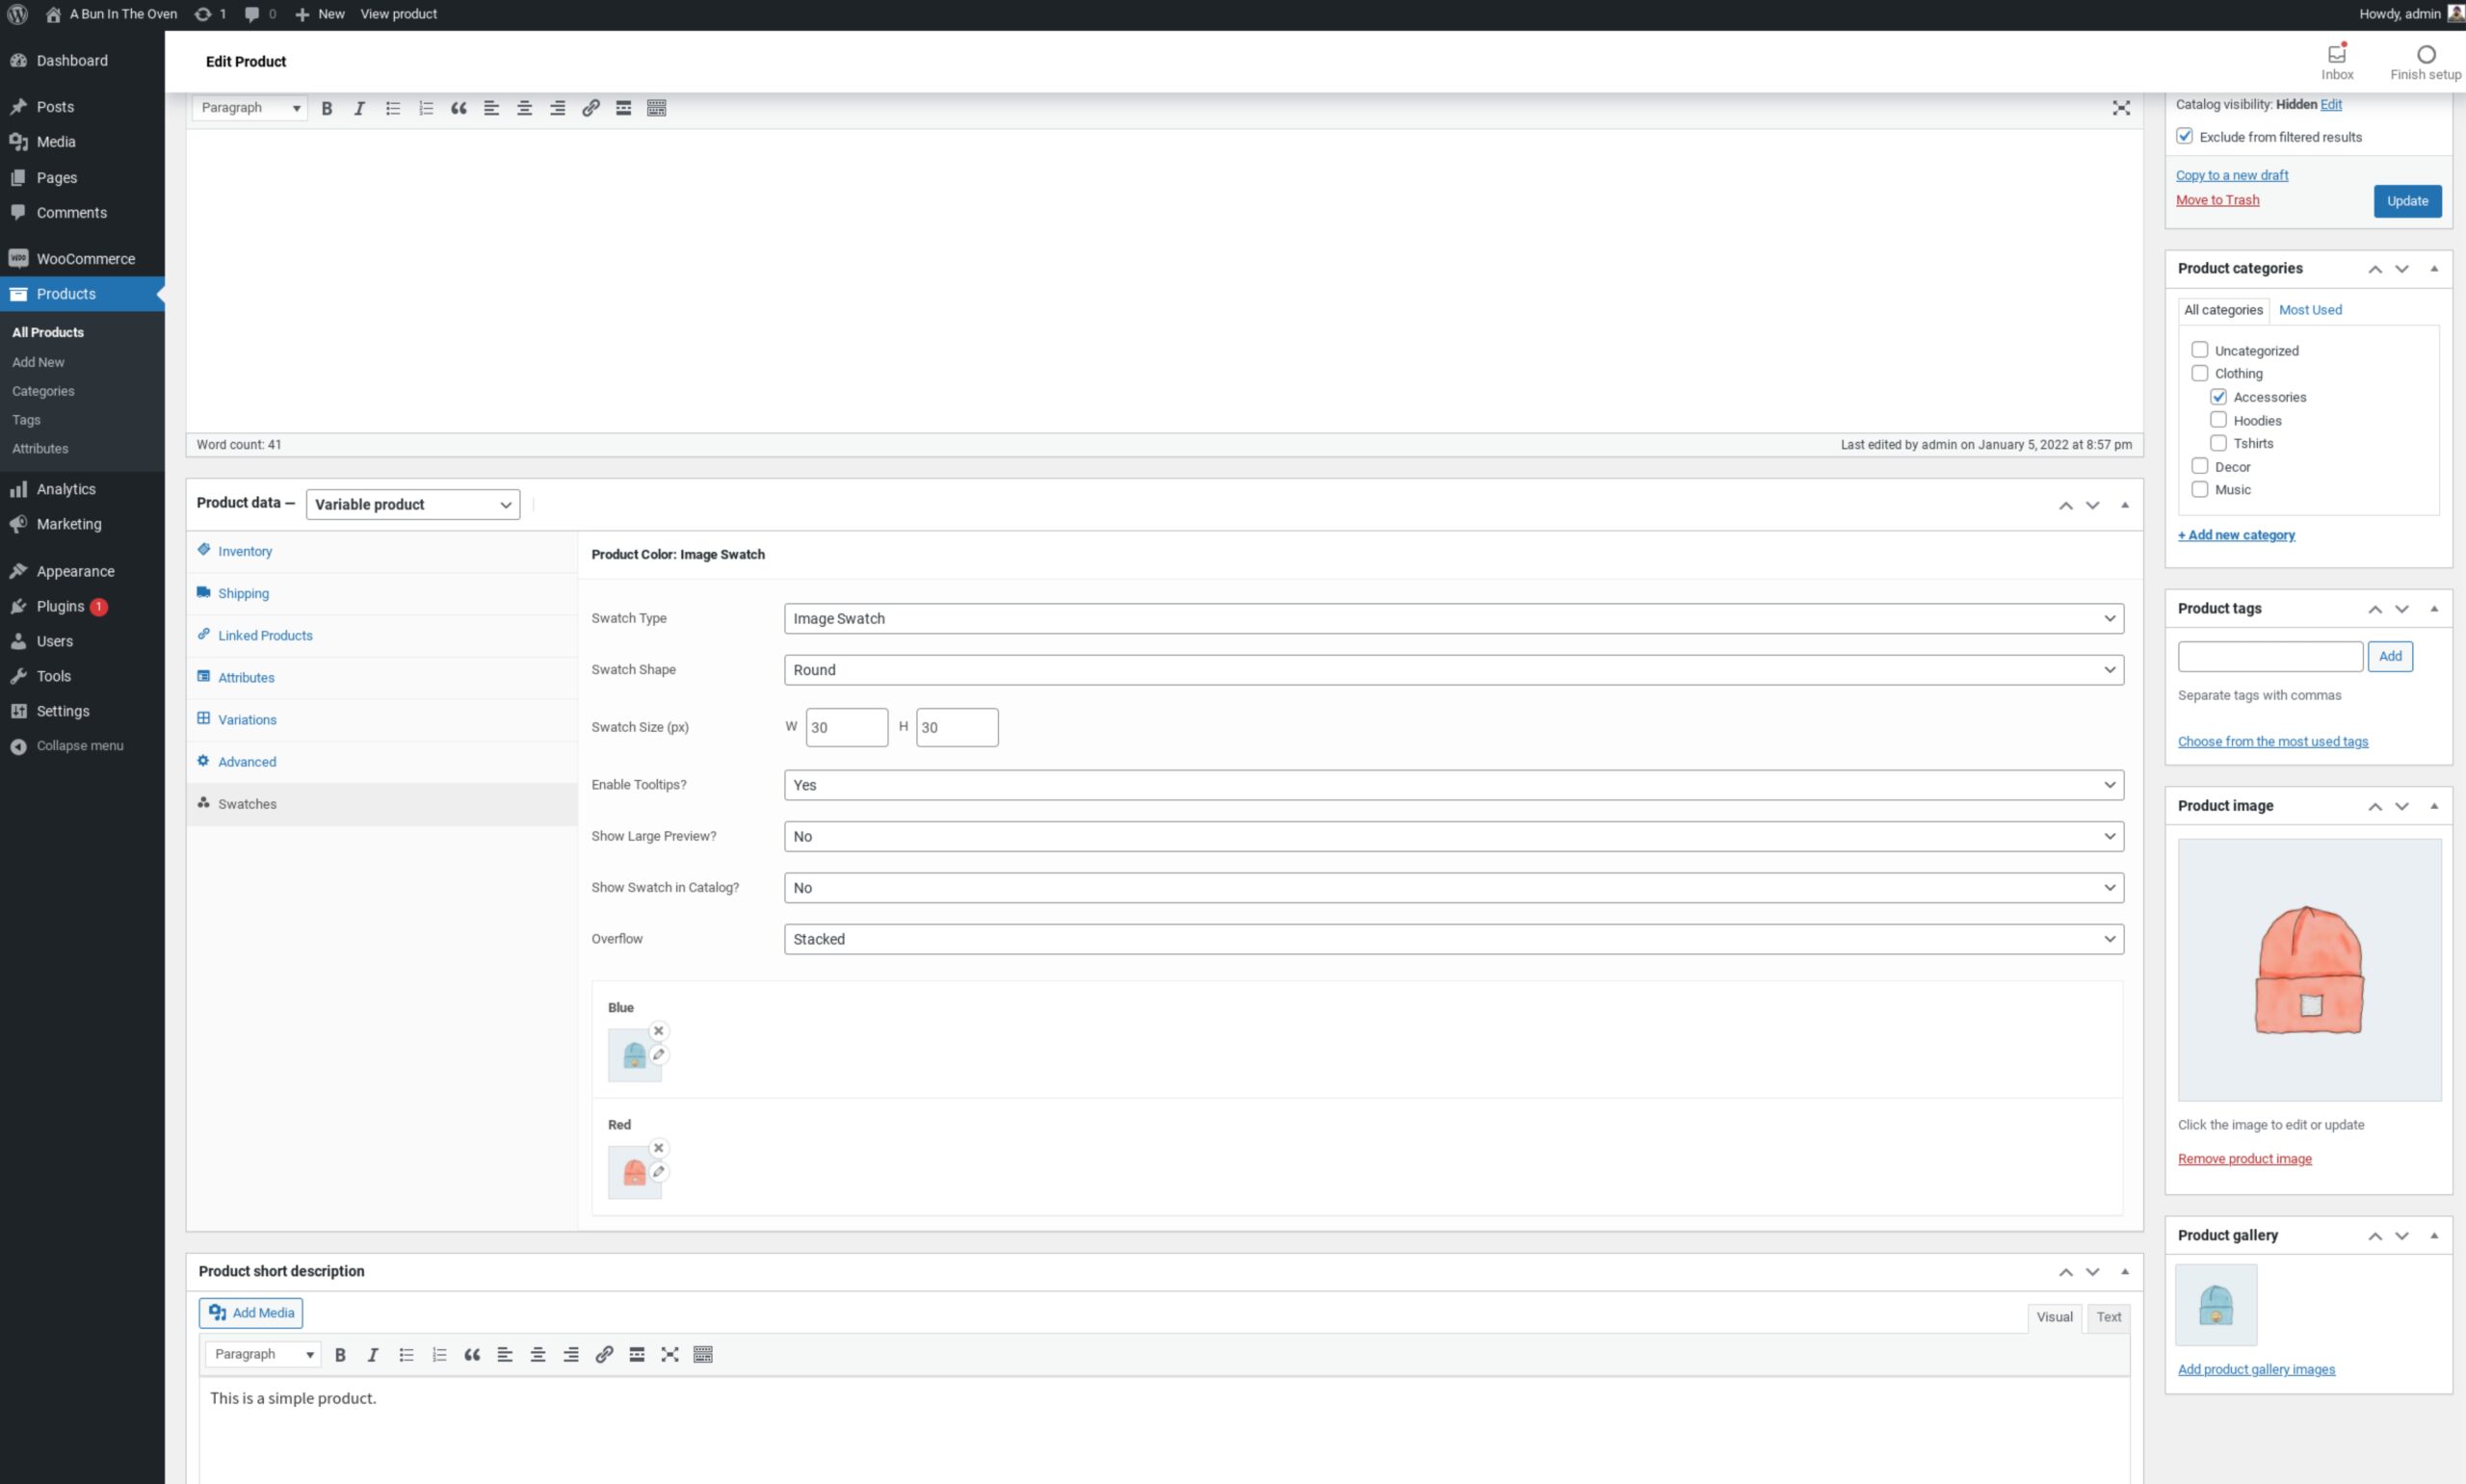Open the Variable product type dropdown
2466x1484 pixels.
tap(412, 504)
